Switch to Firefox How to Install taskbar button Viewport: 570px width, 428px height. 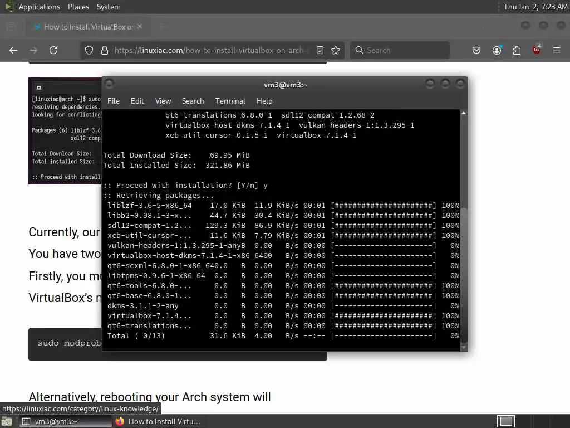pyautogui.click(x=158, y=421)
